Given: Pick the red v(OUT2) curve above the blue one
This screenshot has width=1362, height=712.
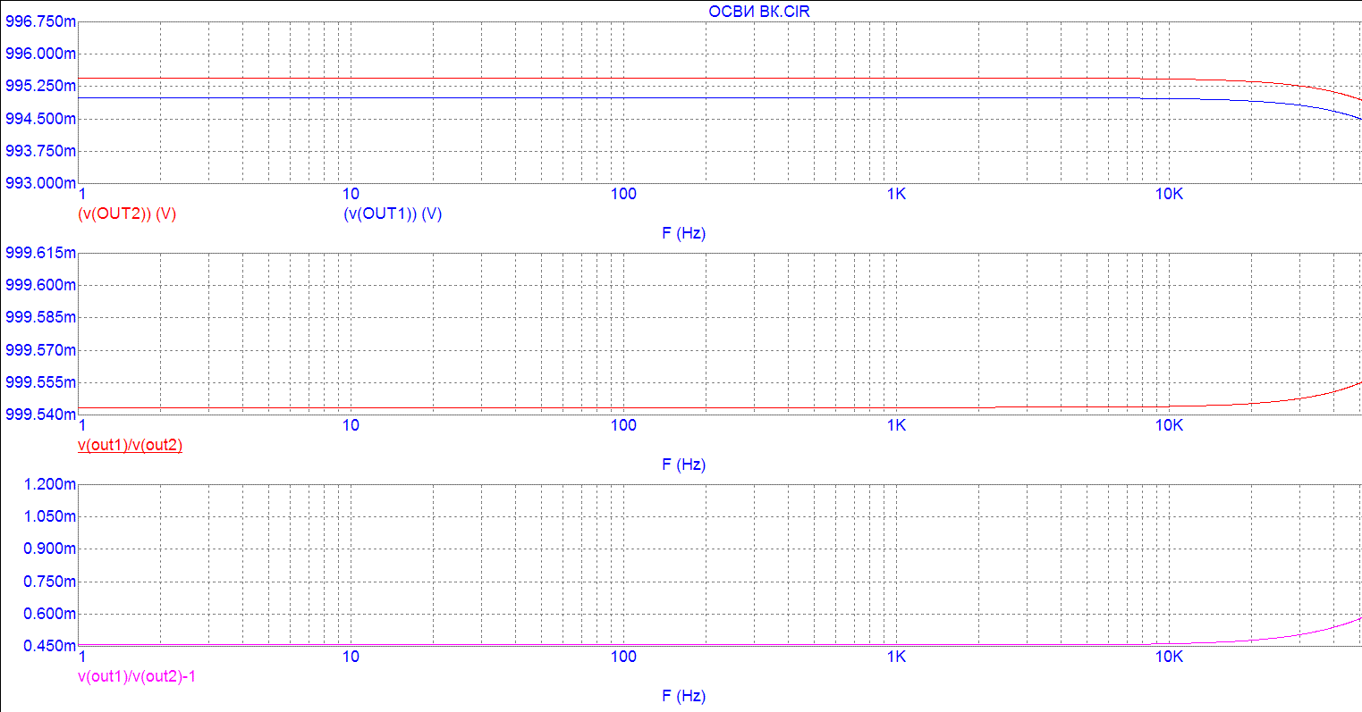Looking at the screenshot, I should pyautogui.click(x=1252, y=82).
